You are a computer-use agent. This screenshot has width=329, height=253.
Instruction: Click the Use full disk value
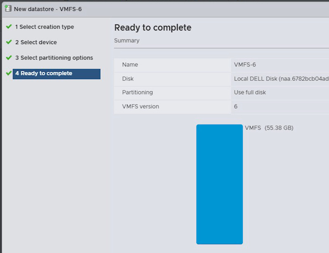tap(250, 92)
